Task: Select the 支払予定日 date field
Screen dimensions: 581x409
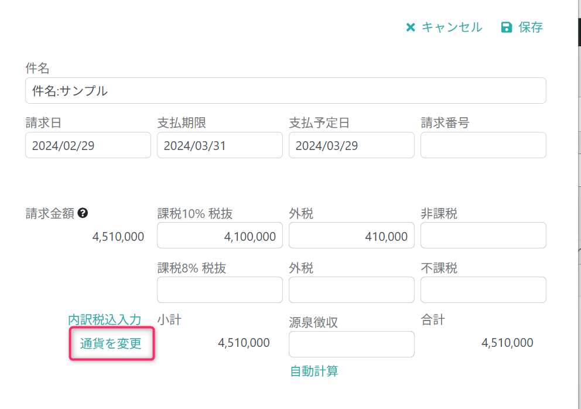Action: point(351,145)
